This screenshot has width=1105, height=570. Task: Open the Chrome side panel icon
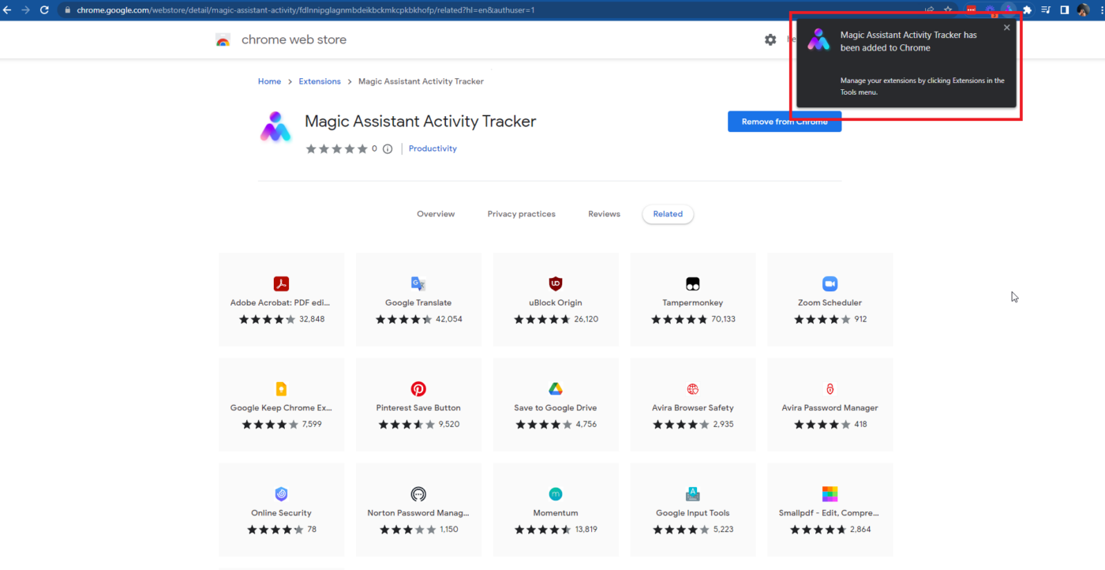pos(1064,10)
